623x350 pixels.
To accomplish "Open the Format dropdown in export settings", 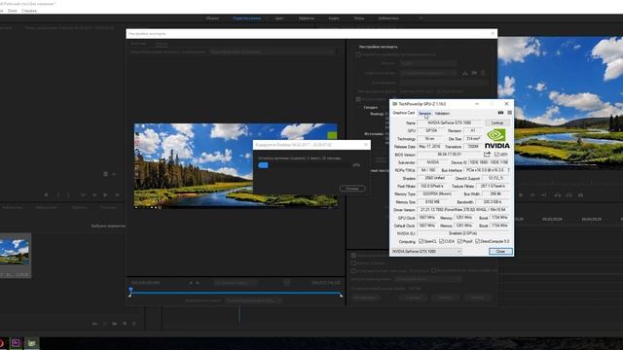I will tap(428, 63).
